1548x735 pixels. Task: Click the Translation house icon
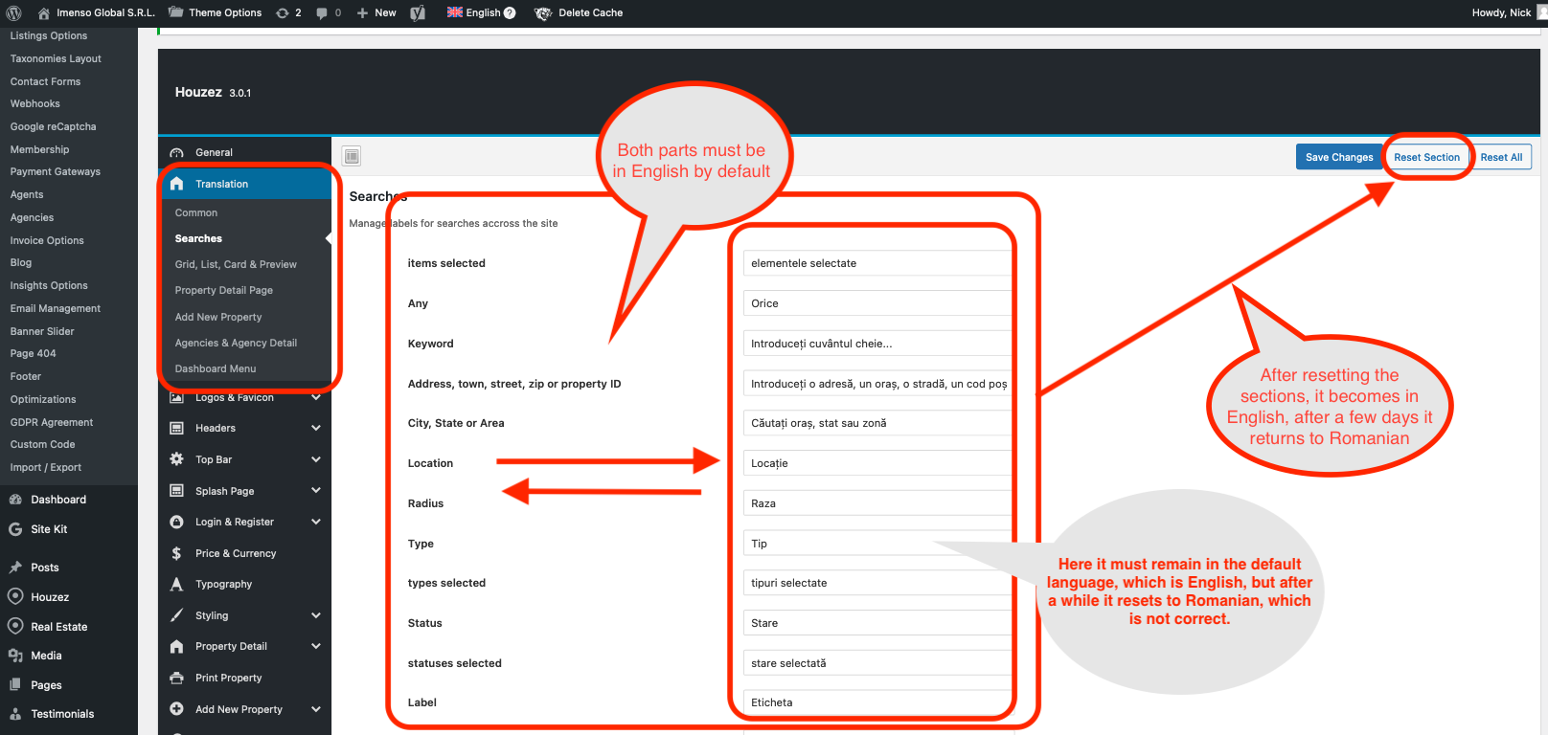[177, 184]
